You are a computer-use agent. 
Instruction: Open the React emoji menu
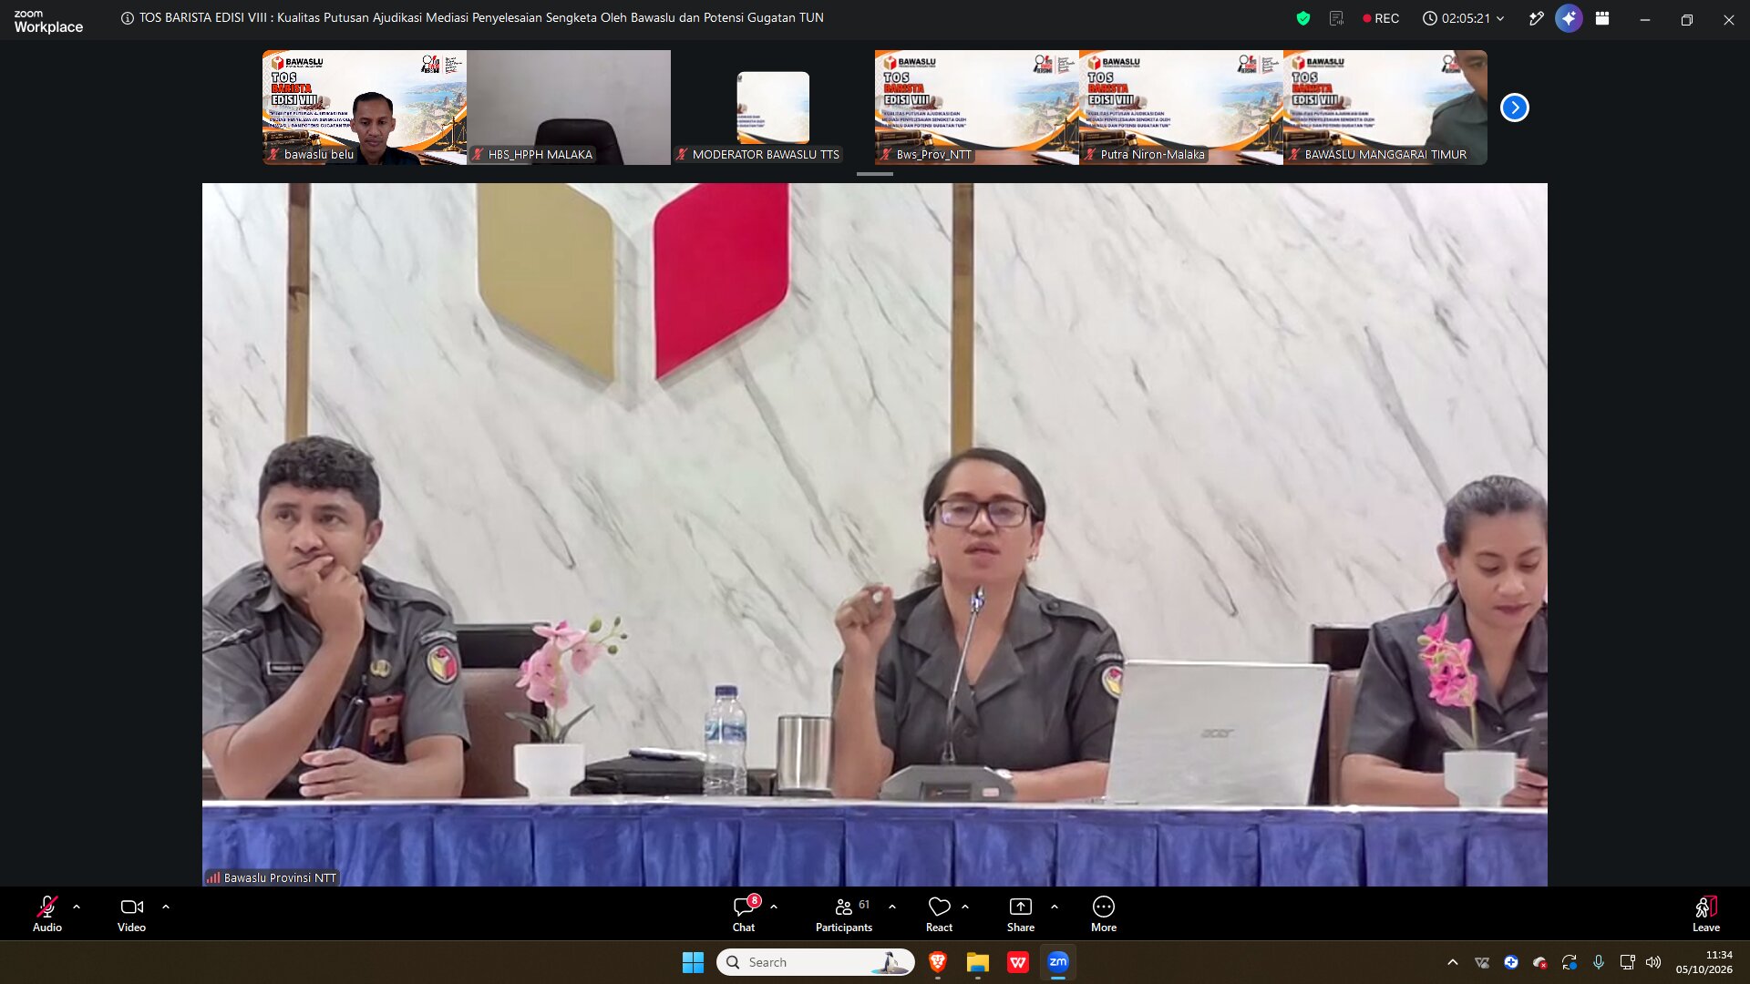[939, 914]
